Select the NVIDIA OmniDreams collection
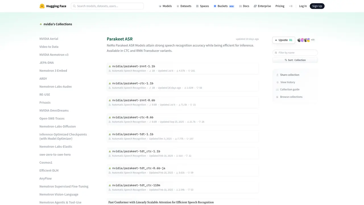Viewport: 364px width, 205px height. click(54, 110)
